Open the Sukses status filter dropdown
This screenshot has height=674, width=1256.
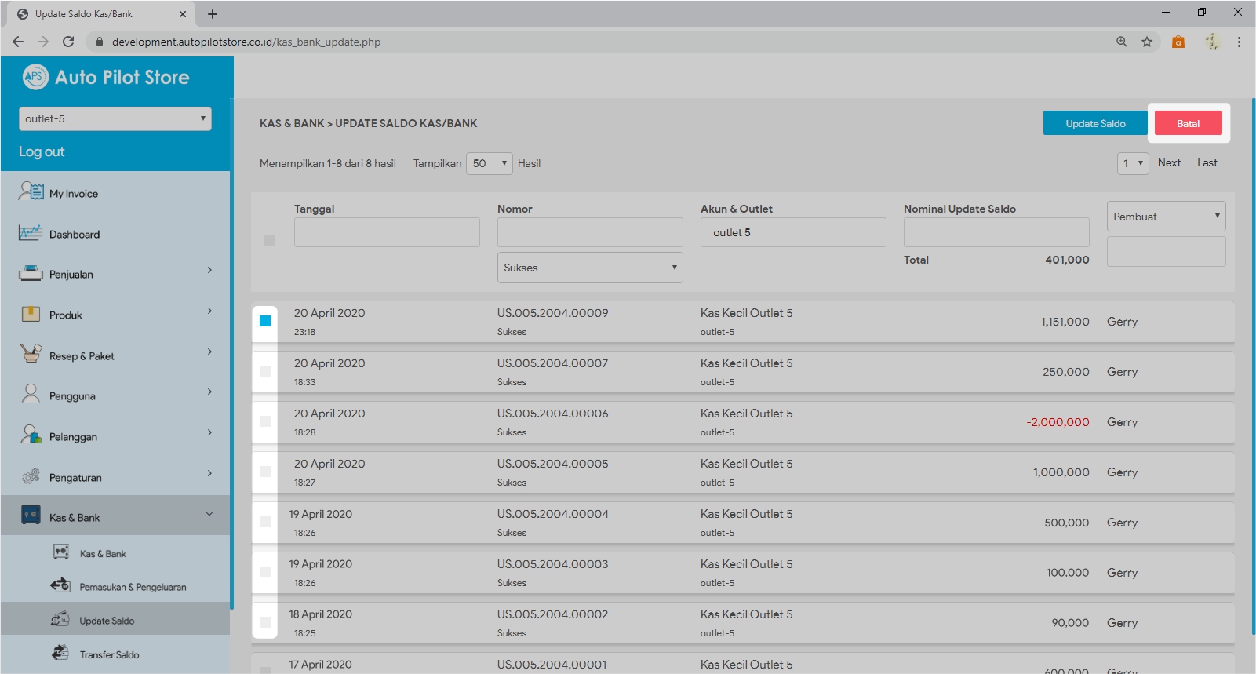(x=589, y=268)
